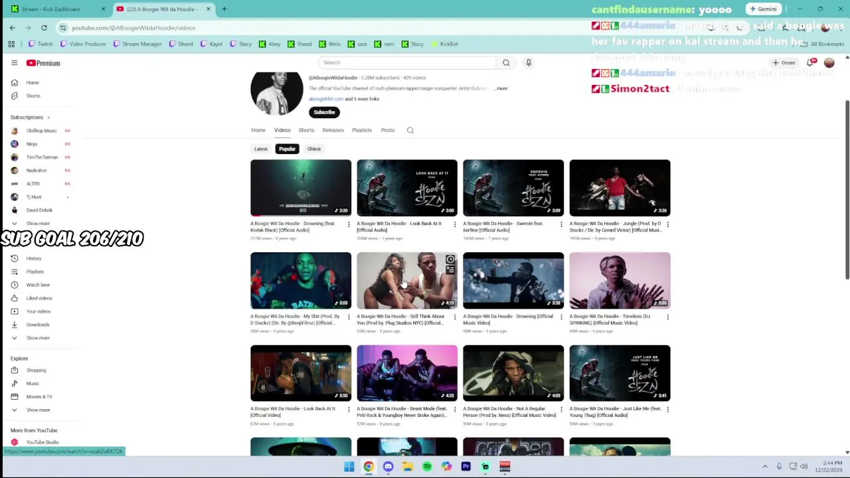Subscribe to A Boogie Wit da Hoodie
This screenshot has width=850, height=478.
click(x=324, y=112)
